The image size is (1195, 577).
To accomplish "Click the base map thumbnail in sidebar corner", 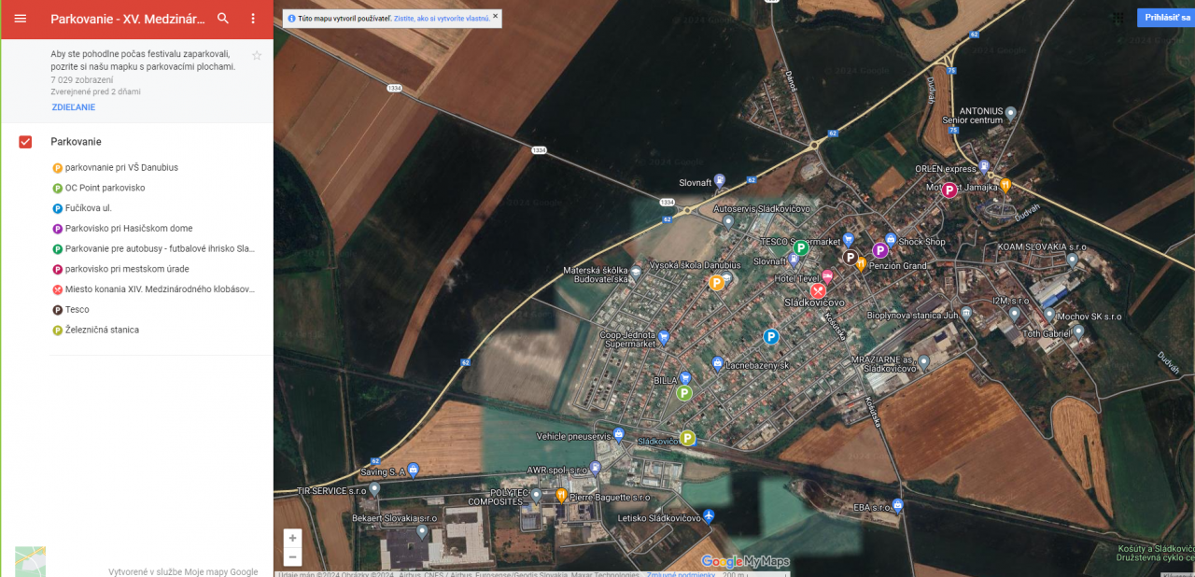I will coord(30,561).
